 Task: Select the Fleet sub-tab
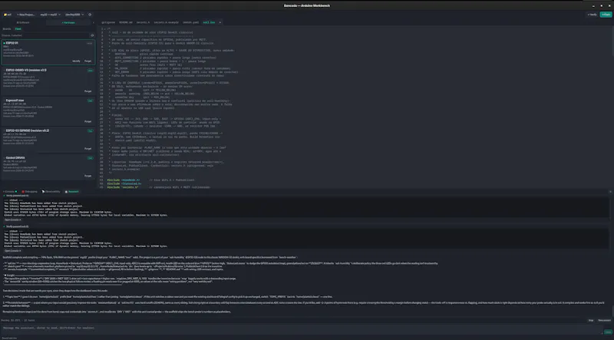[x=18, y=29]
